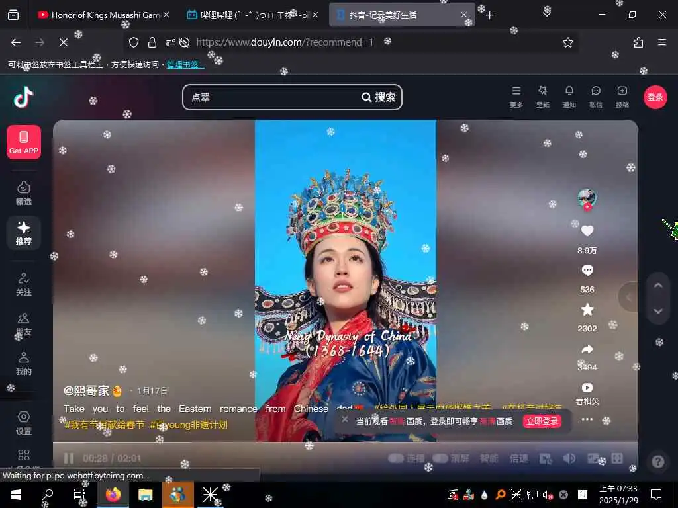This screenshot has width=678, height=508.
Task: Click hashtag #百young非遗计划
Action: tap(189, 425)
